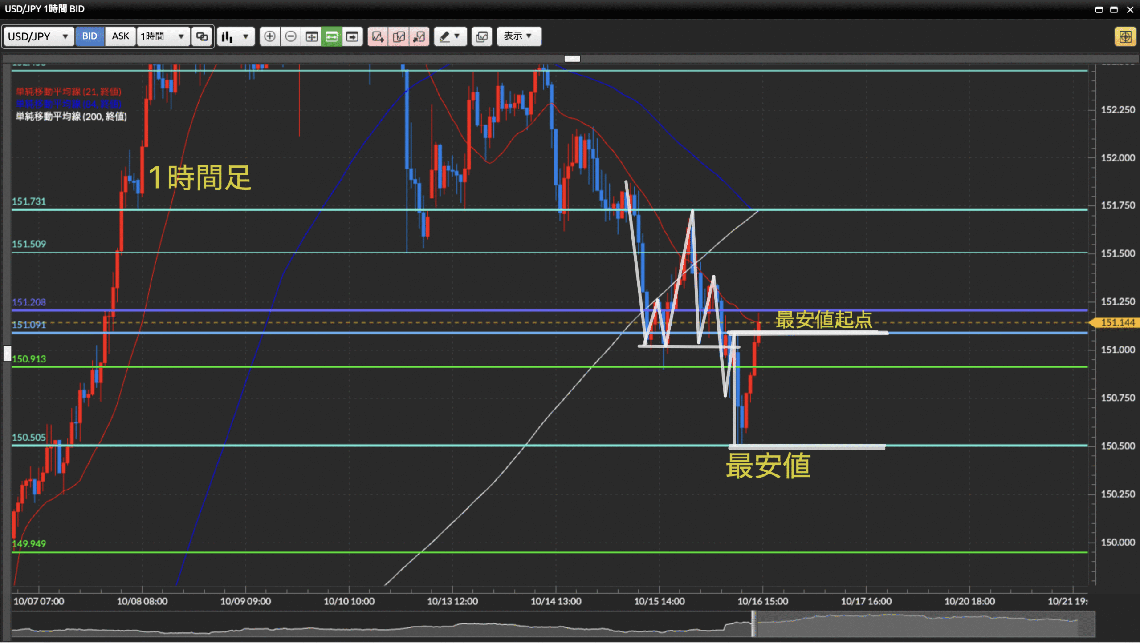1140x643 pixels.
Task: Open the candlestick chart type dropdown
Action: [x=236, y=36]
